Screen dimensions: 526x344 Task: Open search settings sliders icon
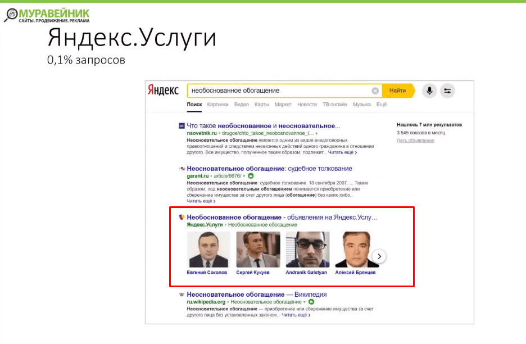point(447,90)
